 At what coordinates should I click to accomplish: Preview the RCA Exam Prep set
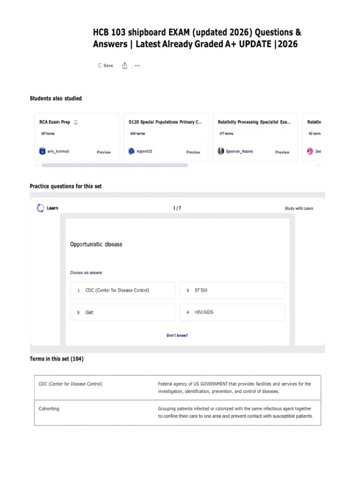coord(104,152)
